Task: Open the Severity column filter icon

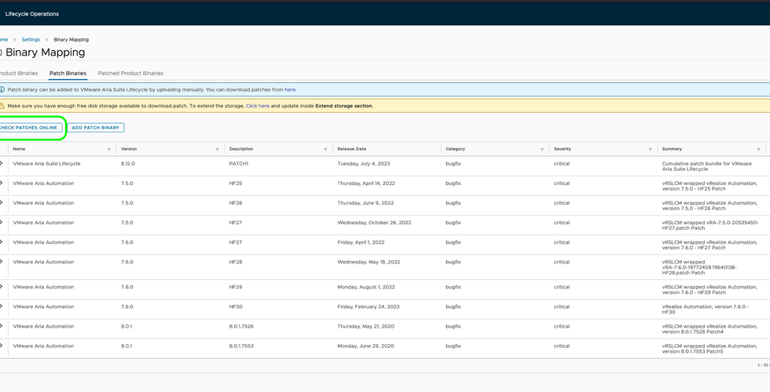Action: 651,150
